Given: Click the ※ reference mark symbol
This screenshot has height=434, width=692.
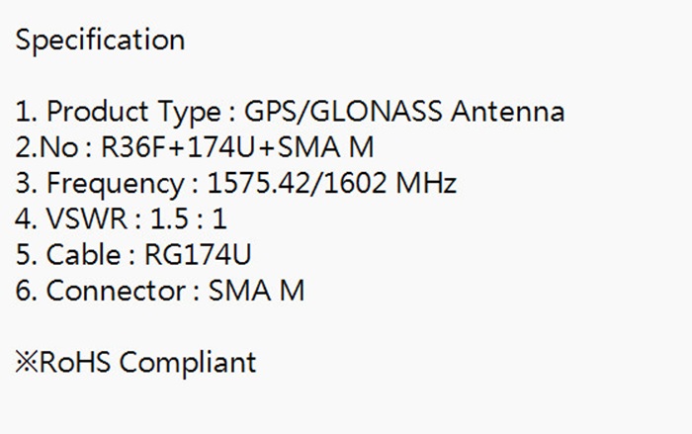Looking at the screenshot, I should tap(27, 363).
